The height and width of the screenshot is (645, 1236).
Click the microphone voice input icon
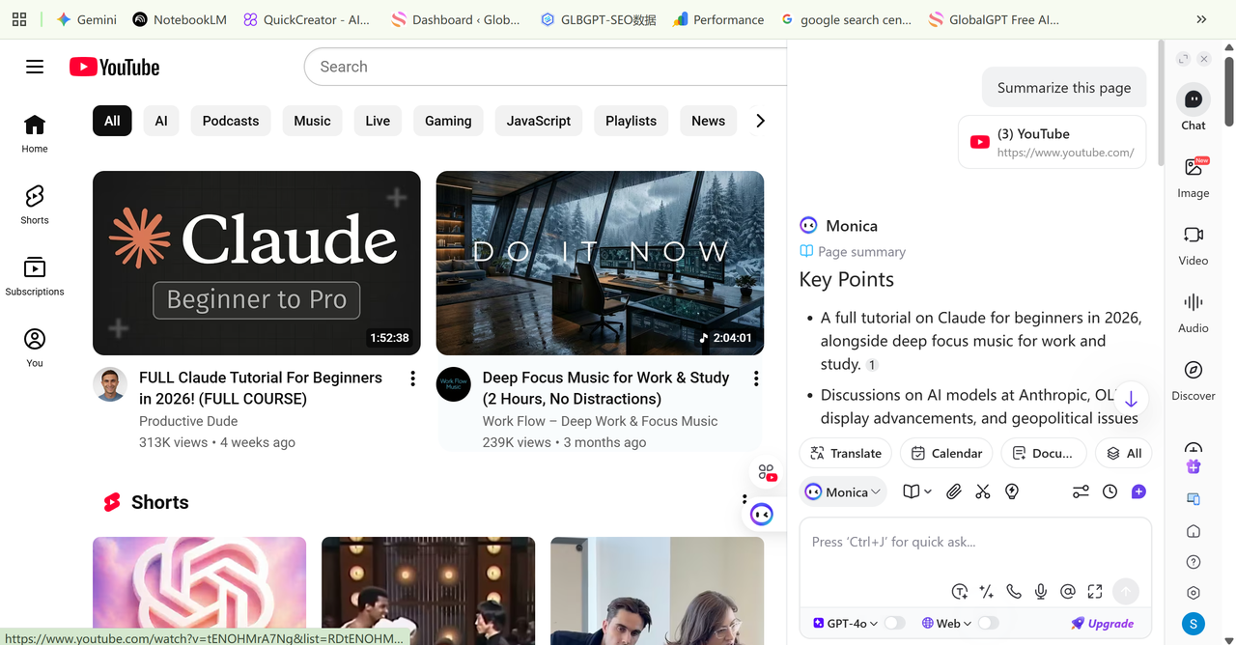[x=1041, y=591]
